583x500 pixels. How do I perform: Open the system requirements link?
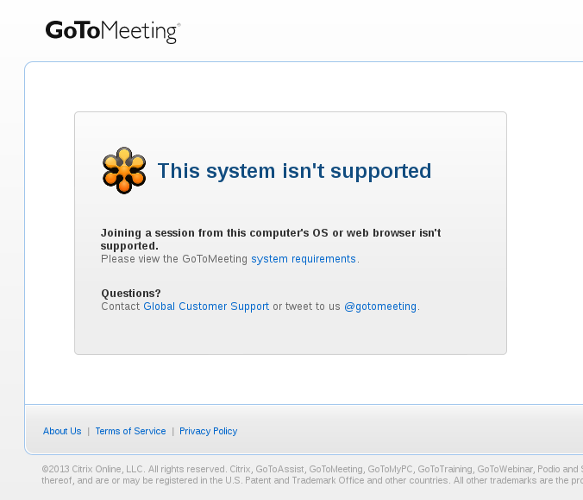point(304,259)
